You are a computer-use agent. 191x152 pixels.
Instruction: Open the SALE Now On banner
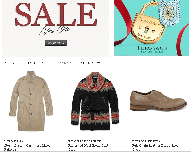pyautogui.click(x=56, y=28)
